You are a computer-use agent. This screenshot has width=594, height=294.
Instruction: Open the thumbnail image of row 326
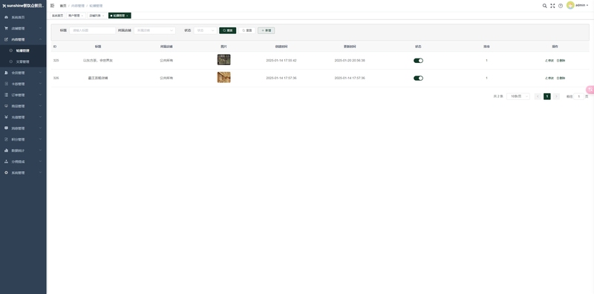[224, 78]
